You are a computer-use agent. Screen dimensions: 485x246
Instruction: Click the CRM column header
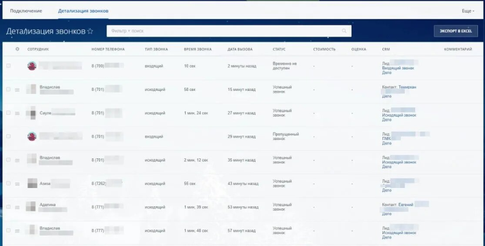click(386, 49)
